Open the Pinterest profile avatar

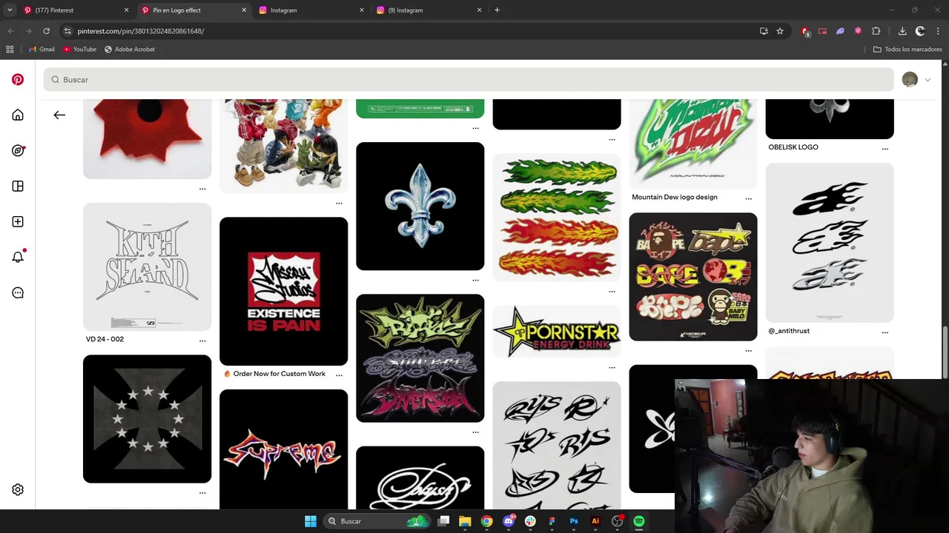(x=910, y=79)
